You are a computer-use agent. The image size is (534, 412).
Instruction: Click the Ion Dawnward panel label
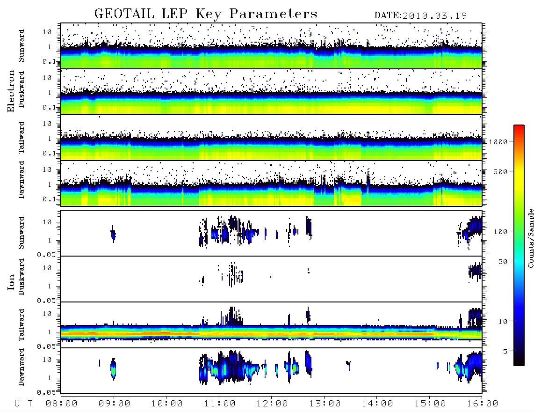click(22, 367)
